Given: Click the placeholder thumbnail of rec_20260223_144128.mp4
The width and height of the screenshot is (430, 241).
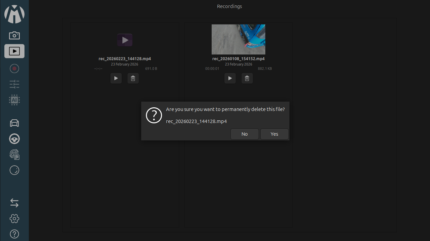Looking at the screenshot, I should pyautogui.click(x=125, y=40).
